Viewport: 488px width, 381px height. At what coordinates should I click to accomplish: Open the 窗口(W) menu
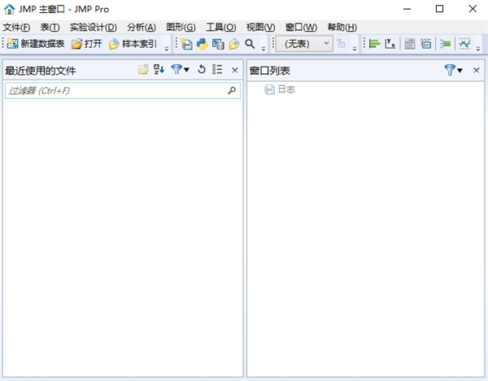tap(301, 28)
